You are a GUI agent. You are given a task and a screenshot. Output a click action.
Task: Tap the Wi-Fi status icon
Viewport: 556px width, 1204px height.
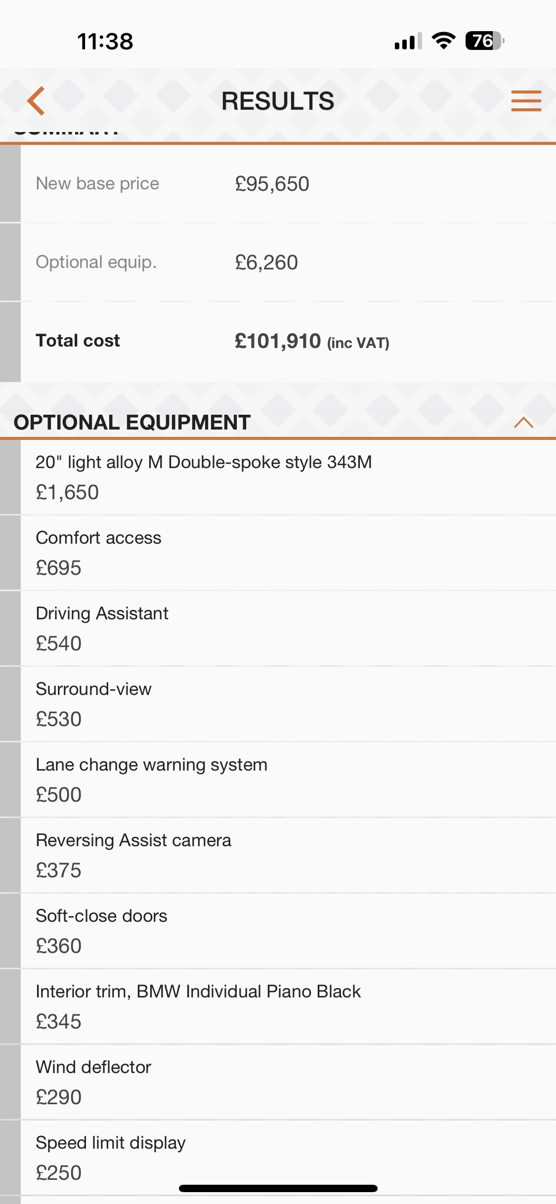coord(443,41)
